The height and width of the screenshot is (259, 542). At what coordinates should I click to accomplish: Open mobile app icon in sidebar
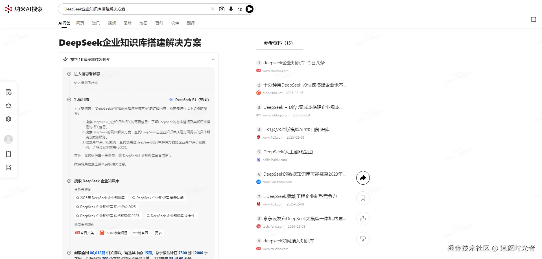8,154
